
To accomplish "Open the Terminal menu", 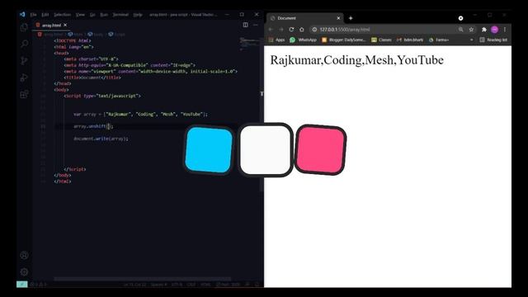I will click(x=120, y=15).
